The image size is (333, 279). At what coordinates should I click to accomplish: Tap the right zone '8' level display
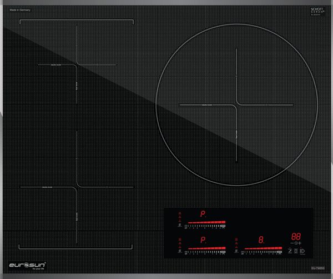(261, 240)
